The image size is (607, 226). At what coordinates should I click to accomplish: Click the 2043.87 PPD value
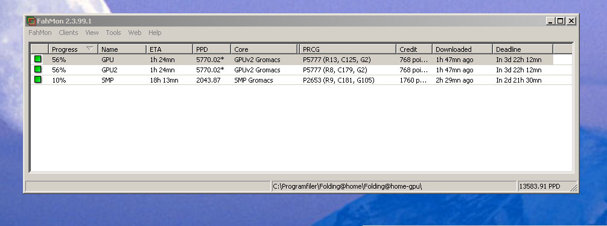(208, 80)
